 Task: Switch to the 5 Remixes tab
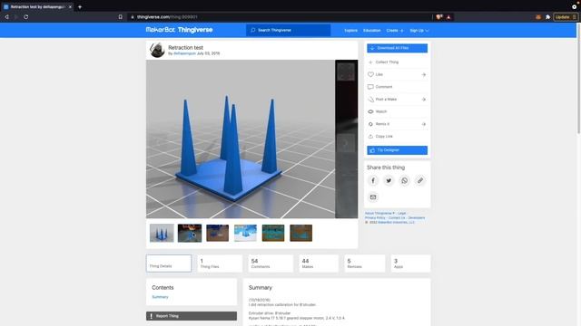(x=365, y=264)
